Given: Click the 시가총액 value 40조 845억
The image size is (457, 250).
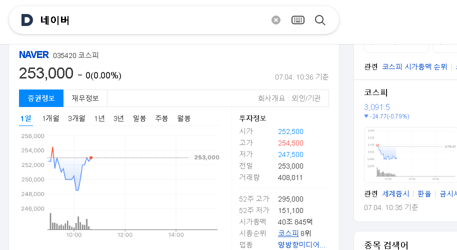Looking at the screenshot, I should (295, 222).
